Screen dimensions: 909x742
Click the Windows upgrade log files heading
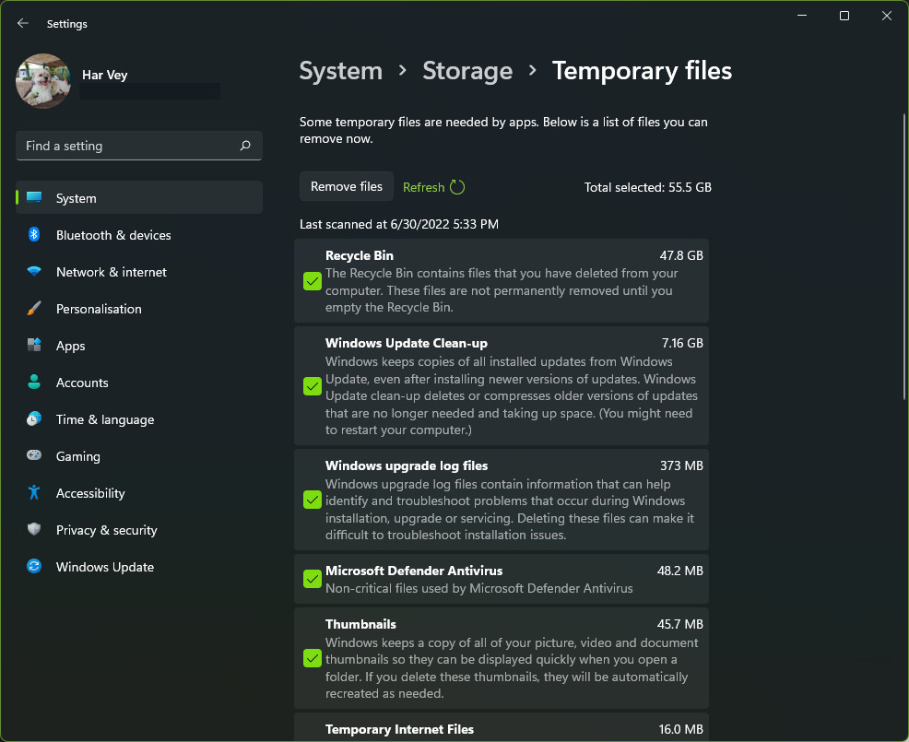407,465
